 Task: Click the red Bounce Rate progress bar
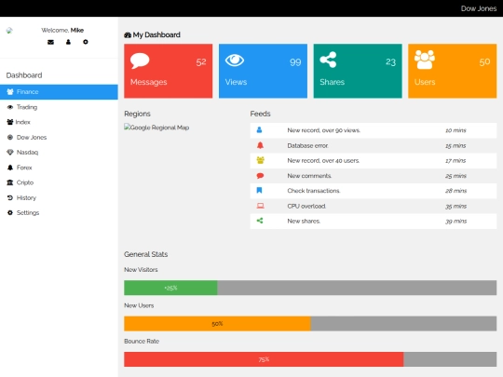tap(264, 359)
